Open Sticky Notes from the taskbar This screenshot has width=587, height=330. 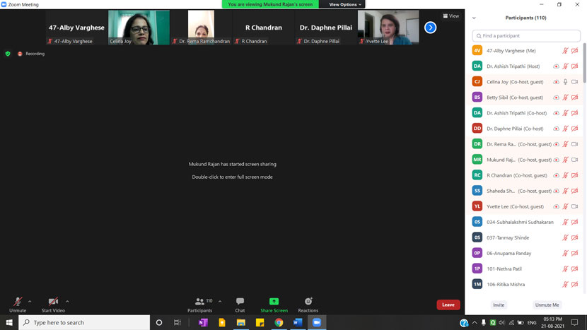click(x=260, y=322)
